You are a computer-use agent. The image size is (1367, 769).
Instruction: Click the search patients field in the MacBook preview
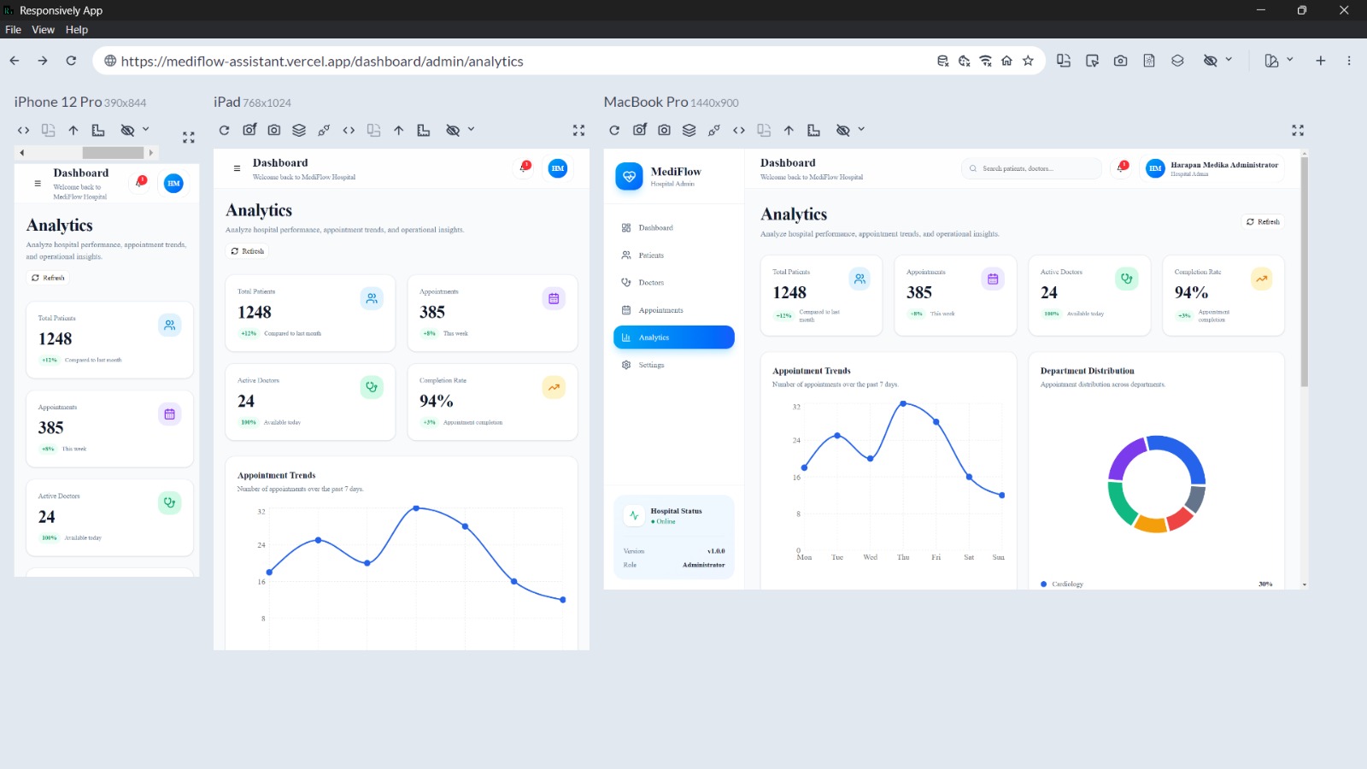pos(1032,168)
